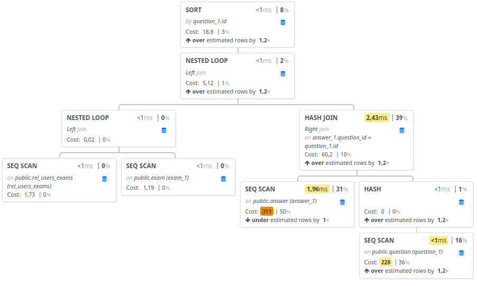The image size is (477, 286).
Task: Click database icon in rel_users_exams SEQ SCAN
Action: (104, 179)
